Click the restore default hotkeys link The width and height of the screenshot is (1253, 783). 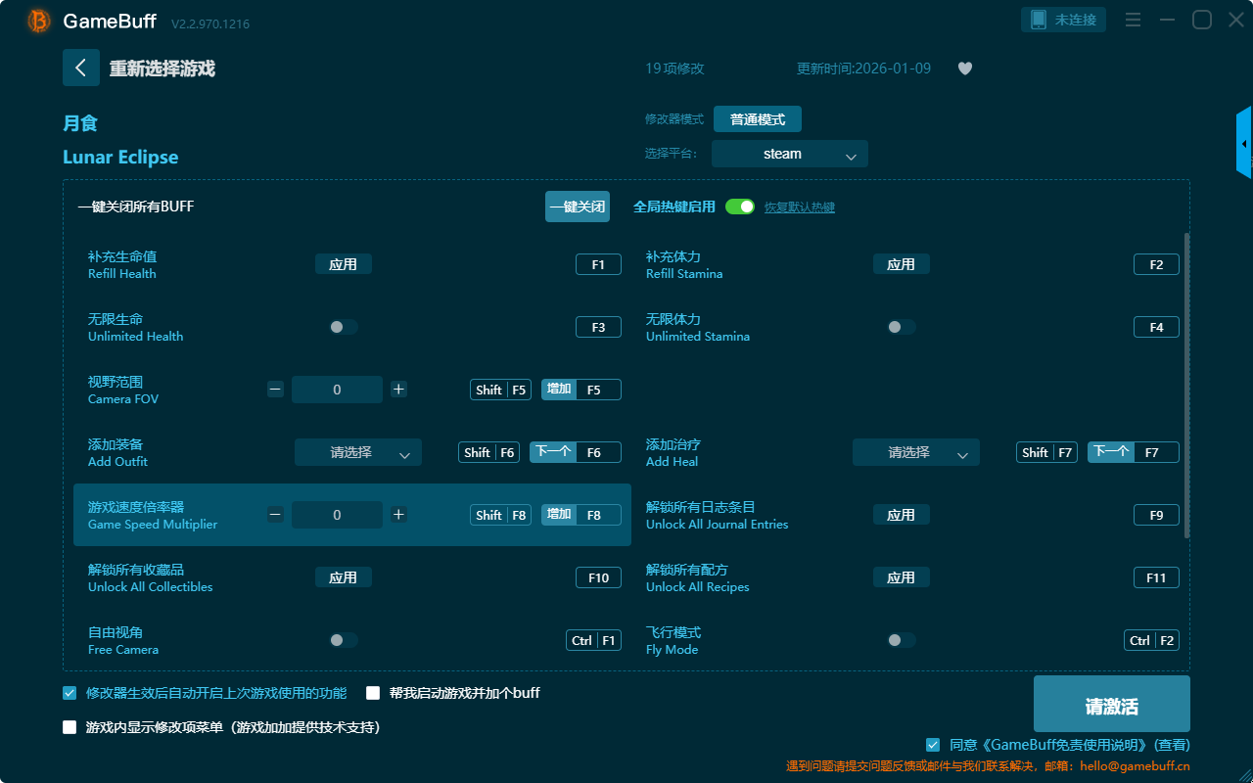coord(799,207)
